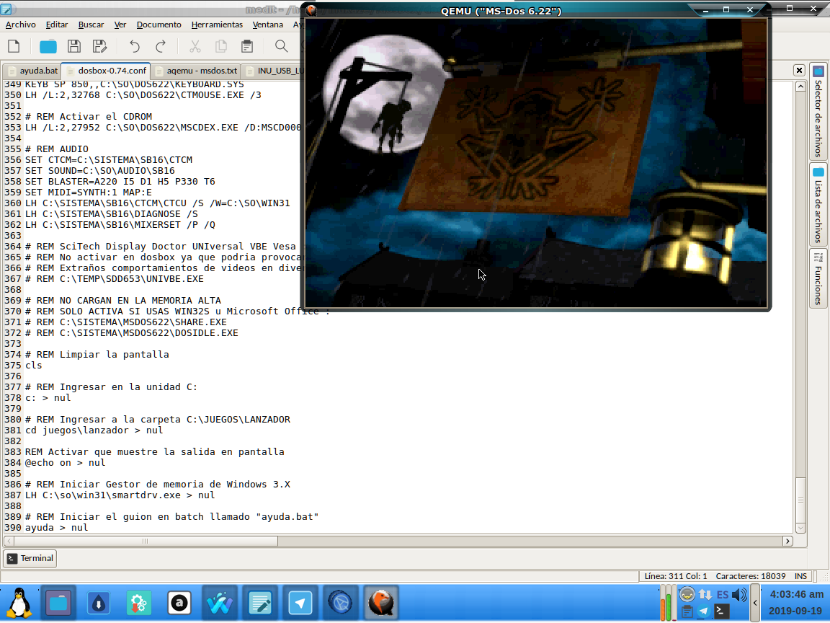Click line 381 'cd juegos\lanzador > nul'
The height and width of the screenshot is (623, 830).
(94, 430)
